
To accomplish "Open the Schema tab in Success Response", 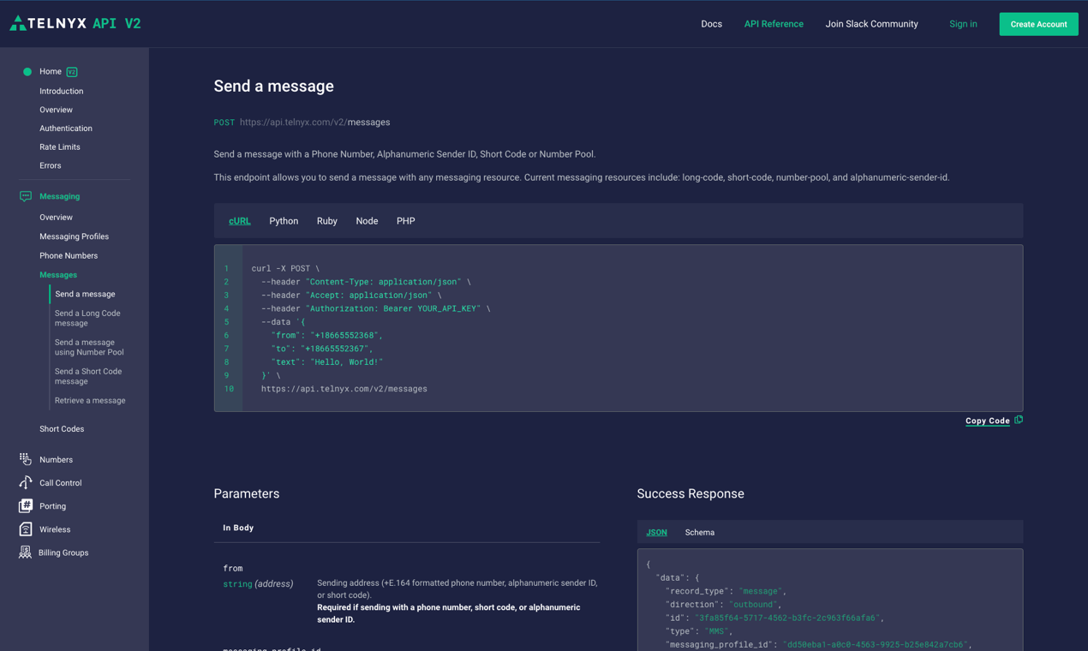I will click(699, 532).
